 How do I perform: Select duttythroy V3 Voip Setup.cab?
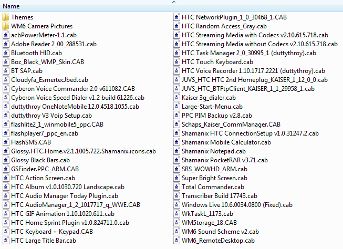(x=51, y=116)
